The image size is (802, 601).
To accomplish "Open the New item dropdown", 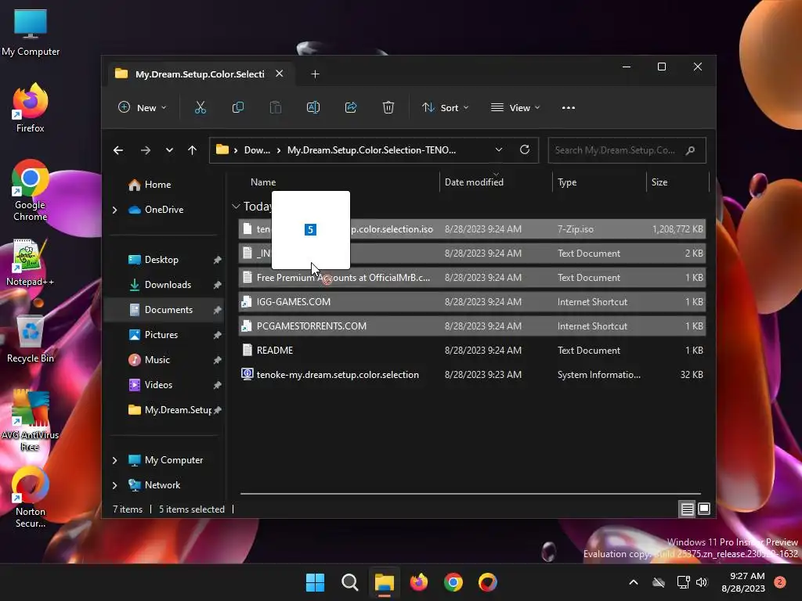I will click(x=143, y=108).
